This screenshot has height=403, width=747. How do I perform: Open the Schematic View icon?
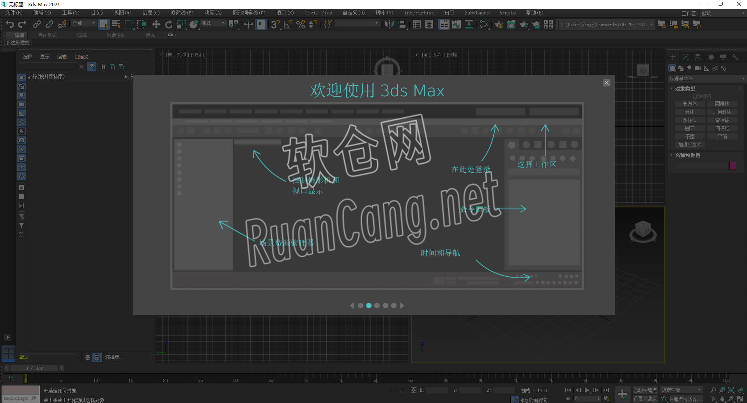tap(469, 24)
